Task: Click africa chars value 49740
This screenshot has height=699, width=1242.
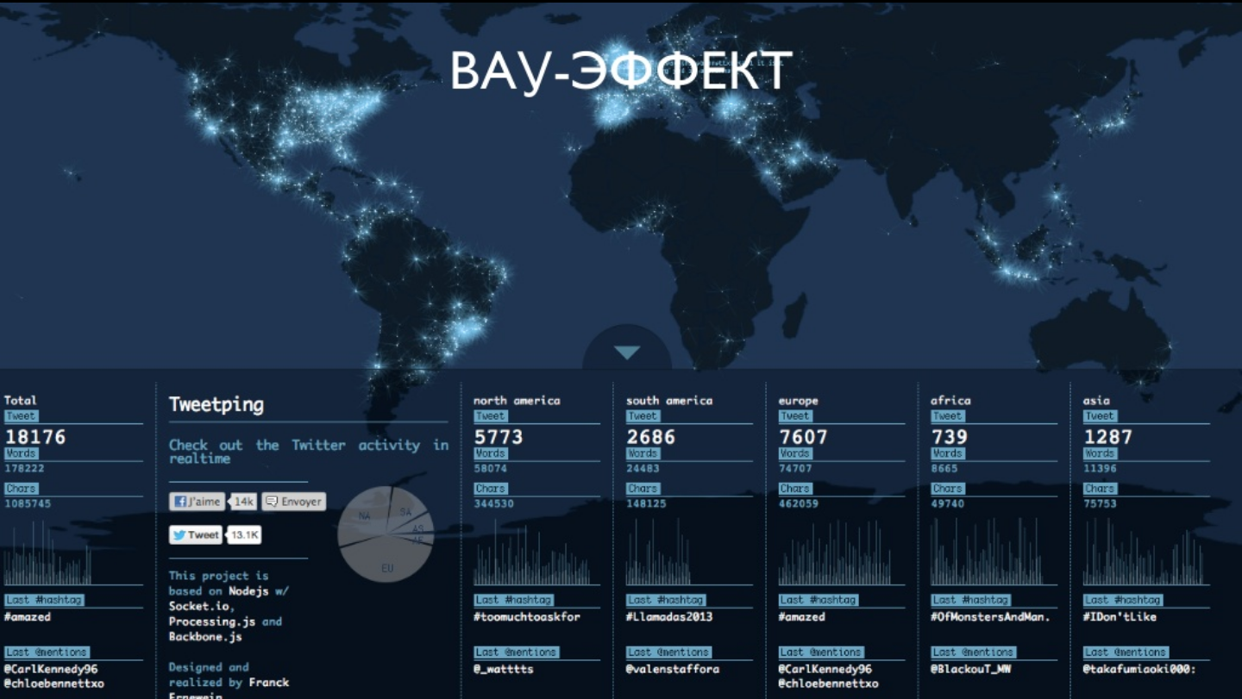Action: 948,504
